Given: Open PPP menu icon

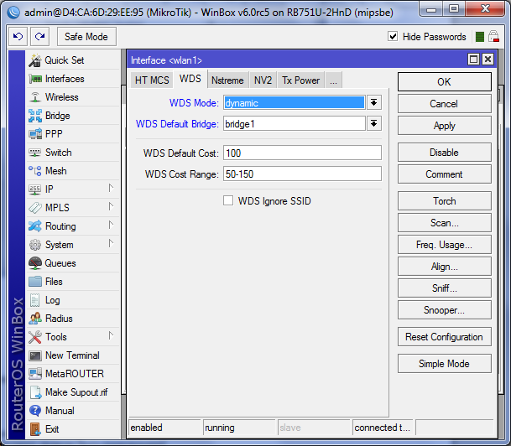Looking at the screenshot, I should 35,134.
